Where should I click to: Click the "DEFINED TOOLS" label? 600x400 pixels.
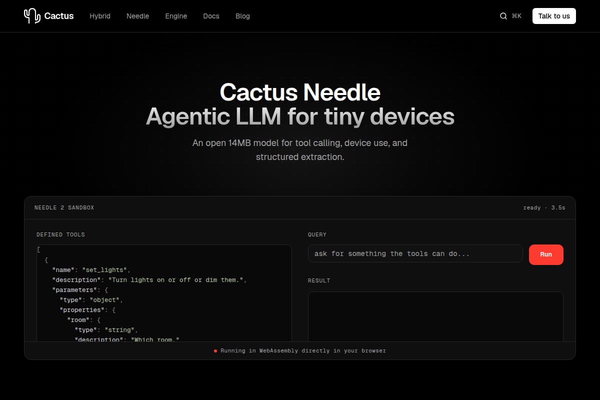coord(60,234)
